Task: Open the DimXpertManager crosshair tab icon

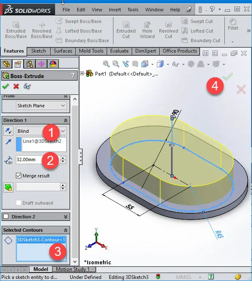Action: [41, 64]
